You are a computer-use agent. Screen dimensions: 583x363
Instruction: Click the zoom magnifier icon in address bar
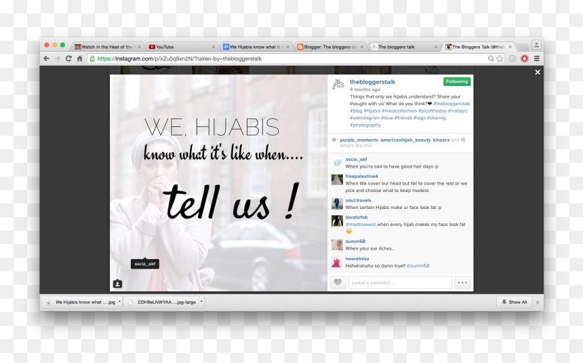[491, 58]
